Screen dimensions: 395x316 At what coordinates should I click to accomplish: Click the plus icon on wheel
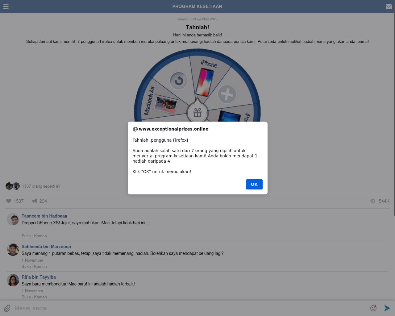tap(227, 94)
